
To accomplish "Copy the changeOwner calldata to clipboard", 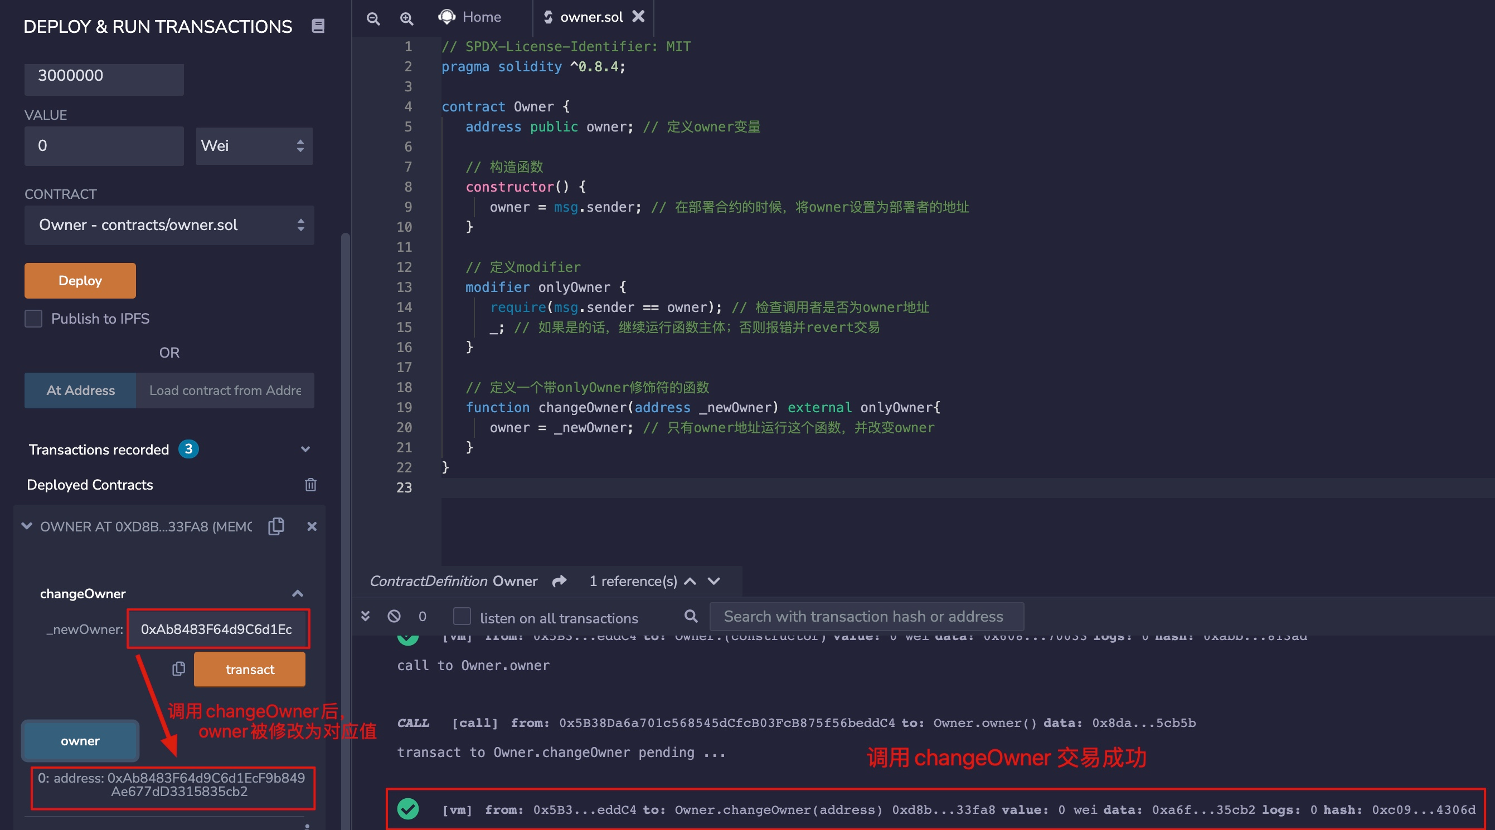I will [179, 669].
